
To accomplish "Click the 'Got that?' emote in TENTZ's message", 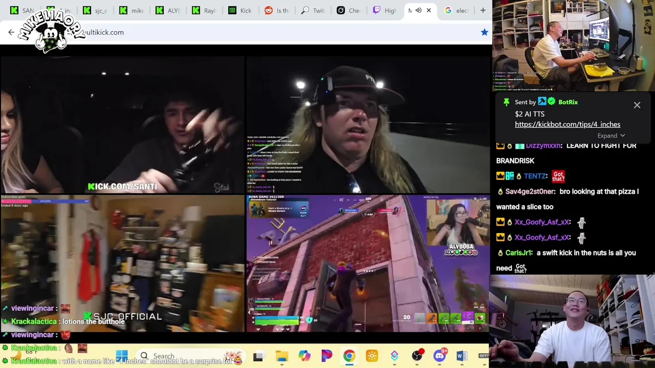I will click(x=558, y=176).
